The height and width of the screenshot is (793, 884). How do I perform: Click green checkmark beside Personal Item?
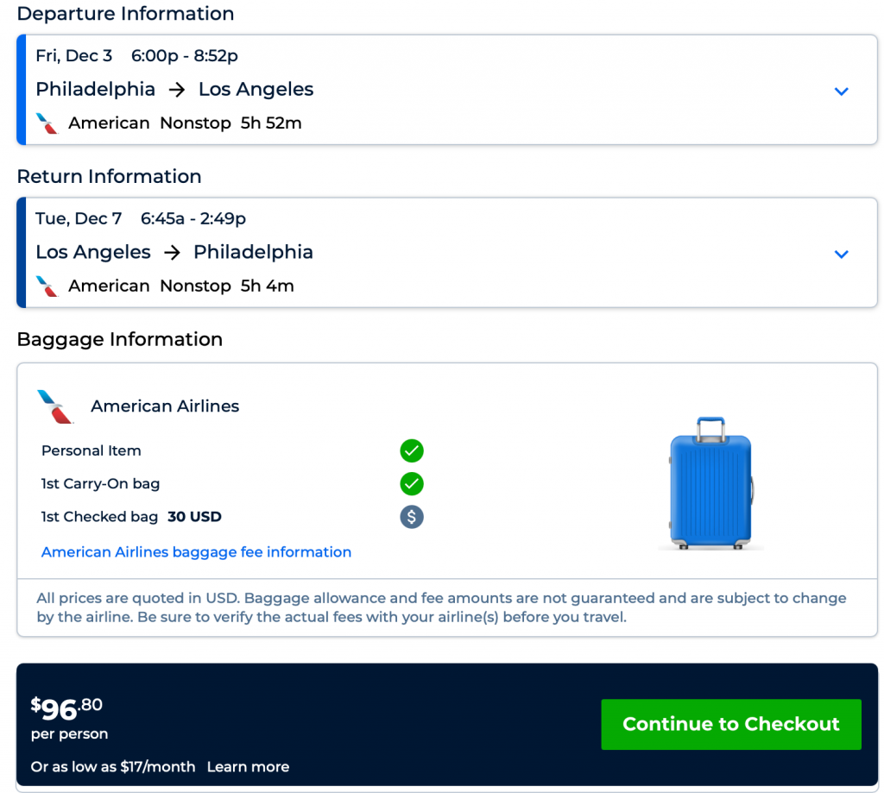(412, 450)
